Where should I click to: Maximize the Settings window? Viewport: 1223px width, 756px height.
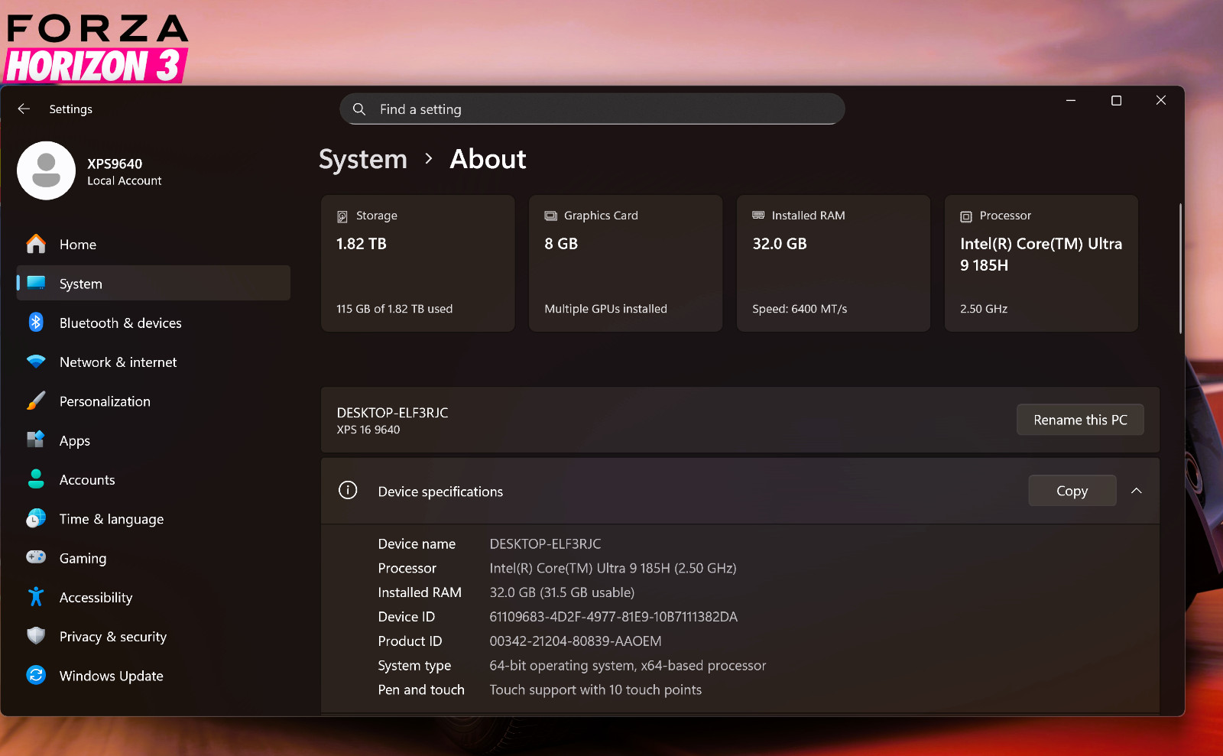point(1116,100)
